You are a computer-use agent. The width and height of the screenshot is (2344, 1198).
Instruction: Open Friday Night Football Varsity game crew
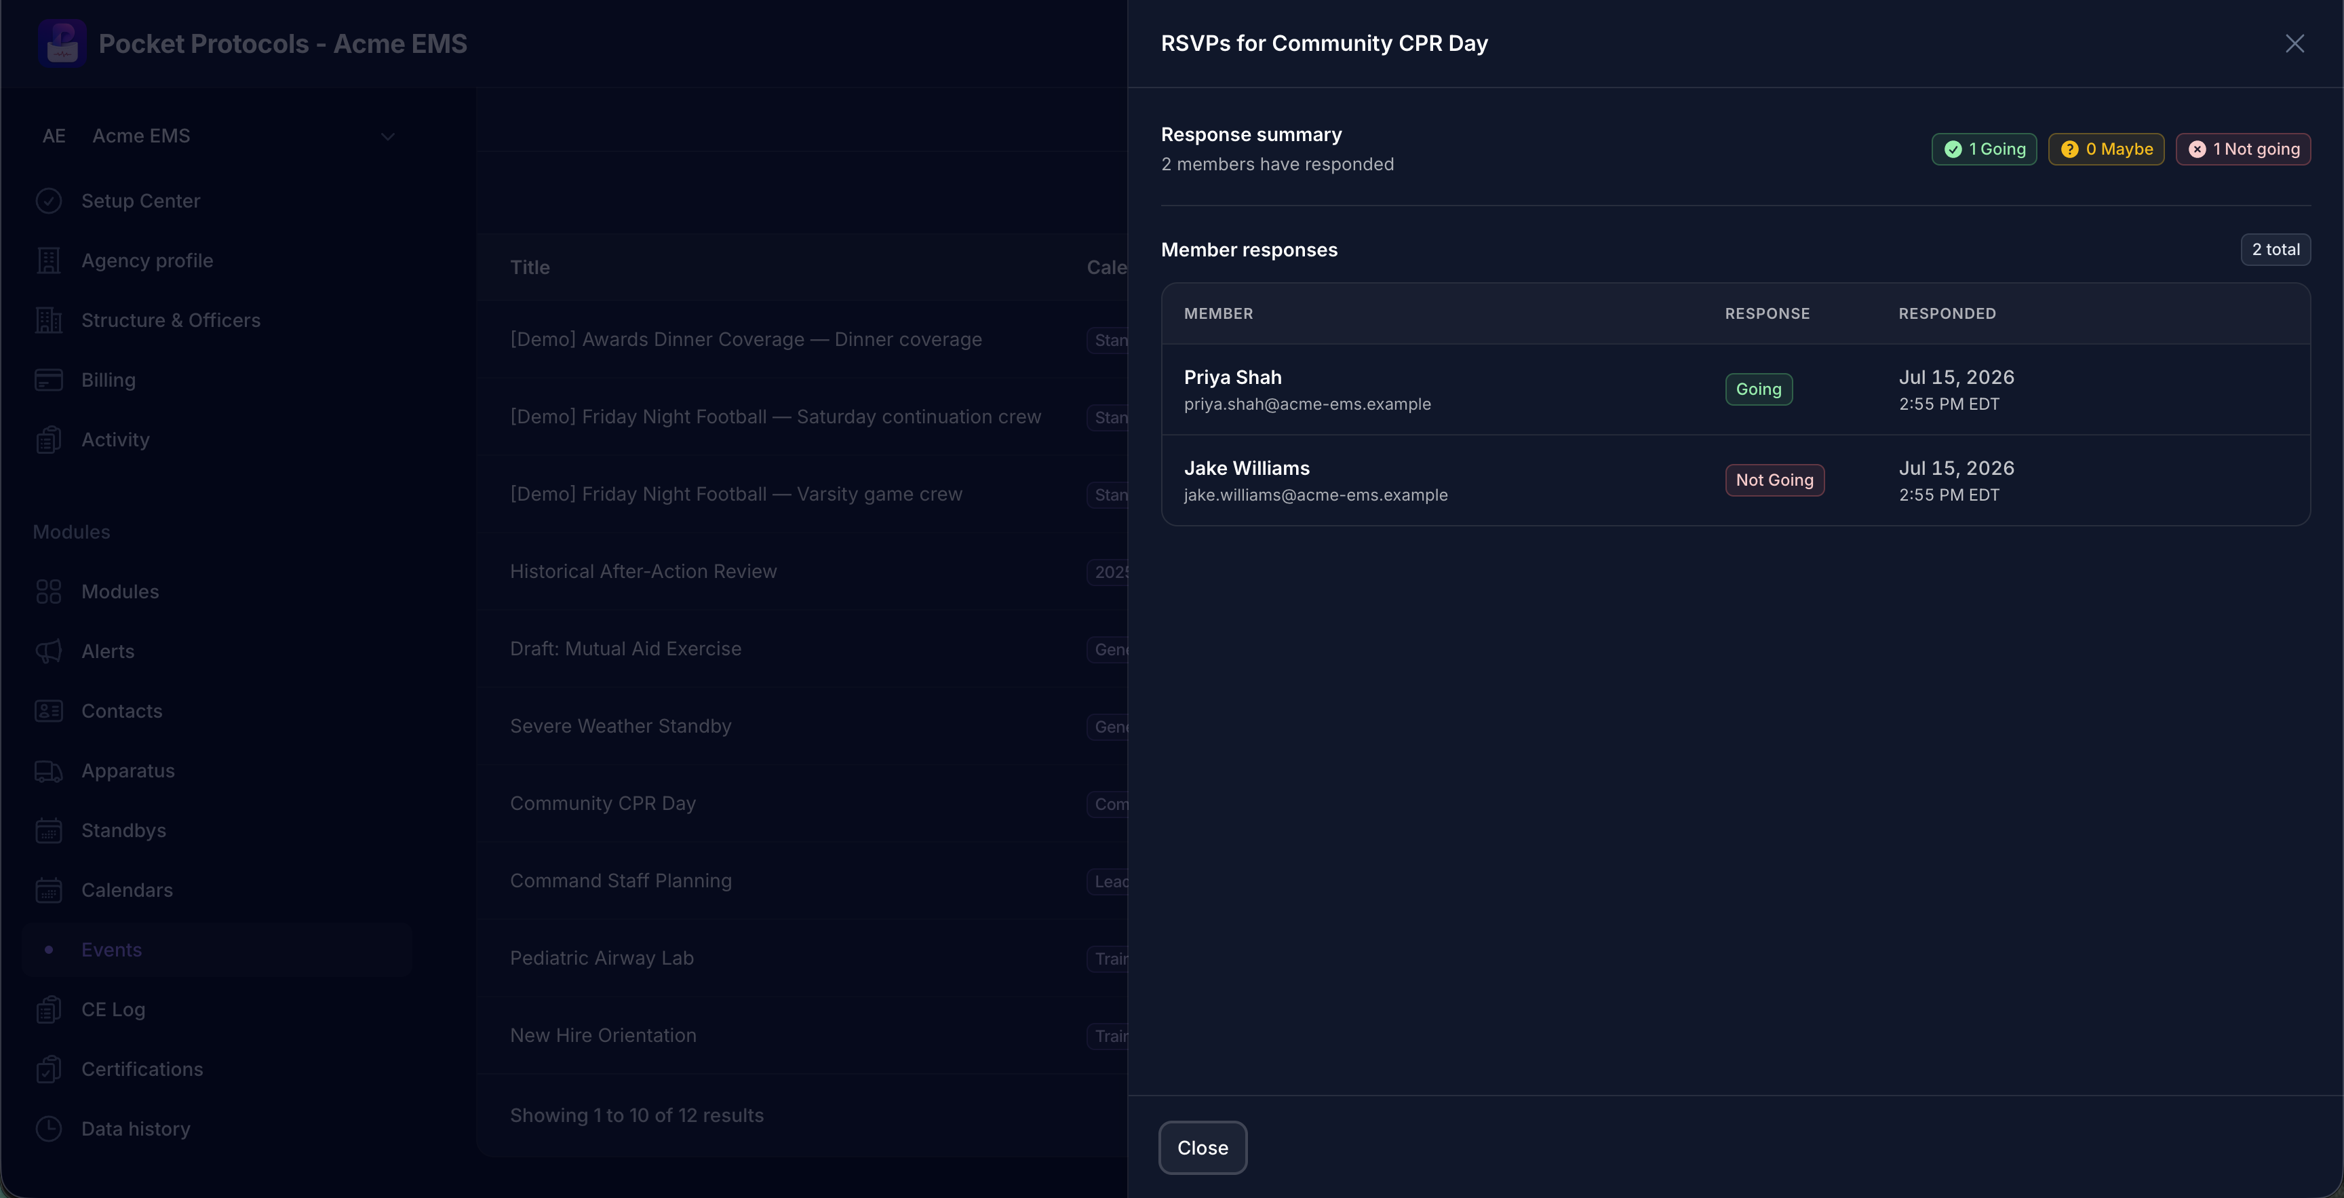pos(735,495)
